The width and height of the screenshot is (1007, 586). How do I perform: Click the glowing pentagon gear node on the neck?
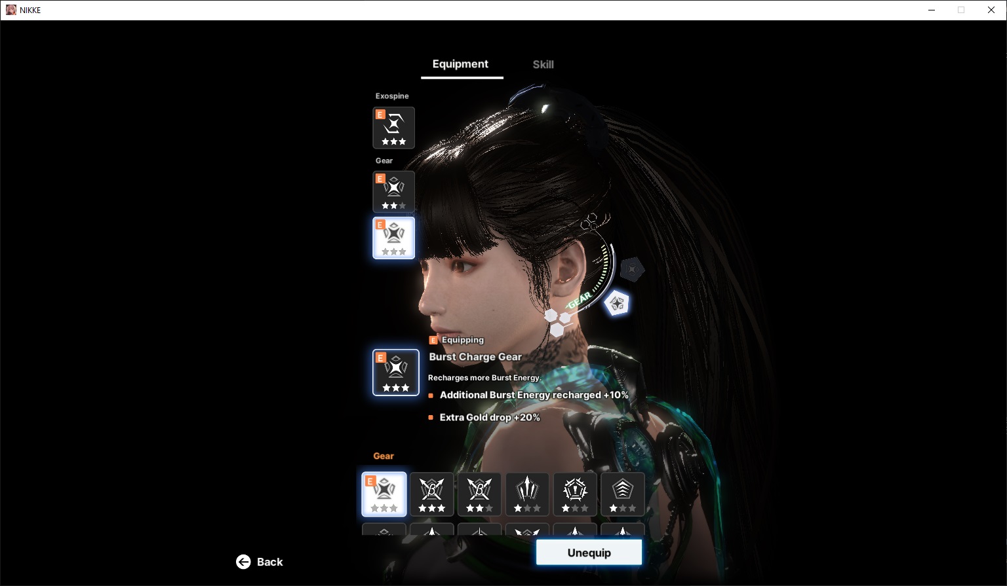[x=616, y=303]
